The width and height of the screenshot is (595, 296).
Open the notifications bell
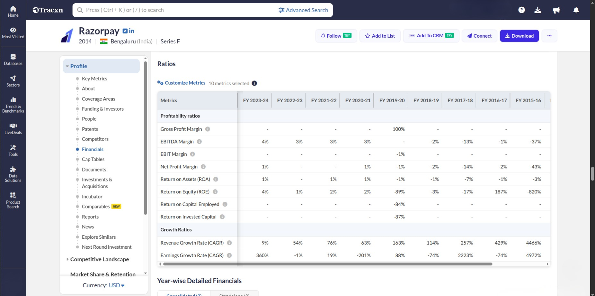575,10
